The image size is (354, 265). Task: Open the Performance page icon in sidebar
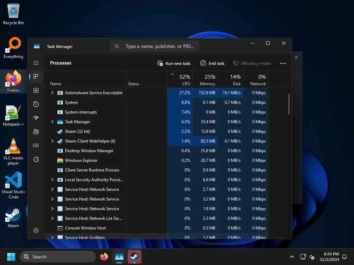pyautogui.click(x=36, y=91)
